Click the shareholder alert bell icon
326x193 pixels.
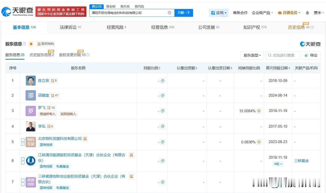pyautogui.click(x=31, y=44)
